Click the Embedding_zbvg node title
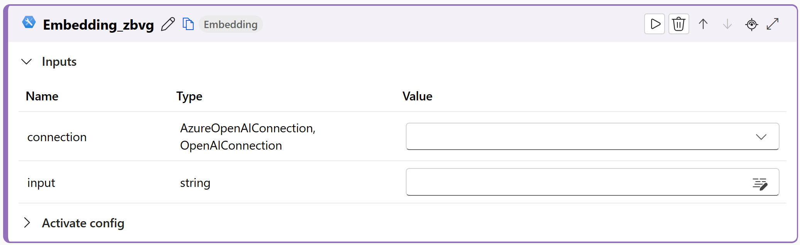 [x=98, y=25]
